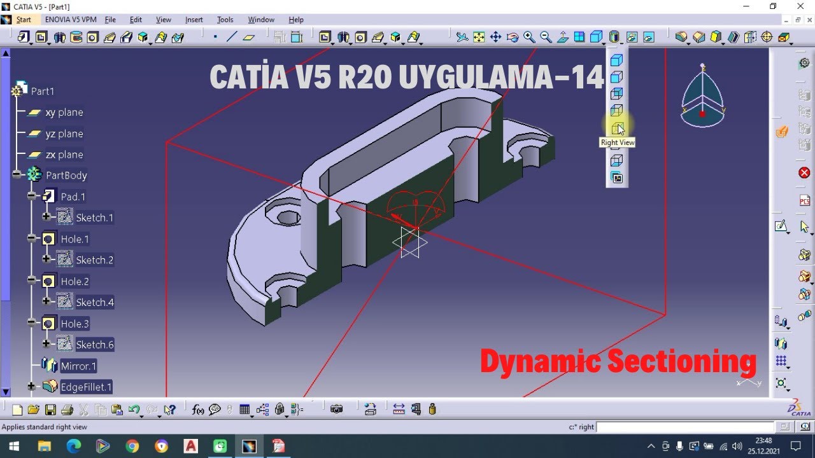
Task: Click the Line tool icon
Action: [232, 38]
